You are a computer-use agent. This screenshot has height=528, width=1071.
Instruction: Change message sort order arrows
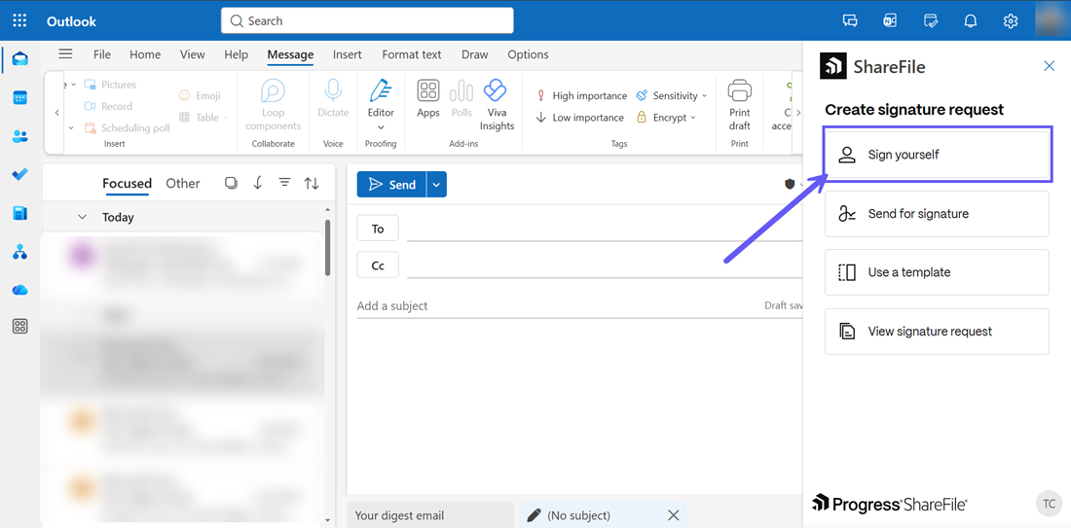click(x=312, y=183)
